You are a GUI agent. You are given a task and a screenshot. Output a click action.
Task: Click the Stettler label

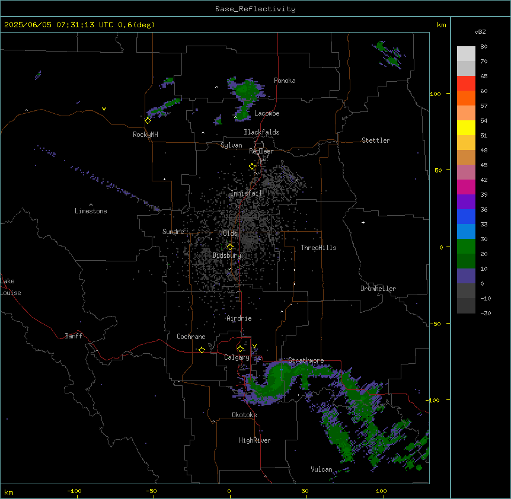click(x=376, y=140)
